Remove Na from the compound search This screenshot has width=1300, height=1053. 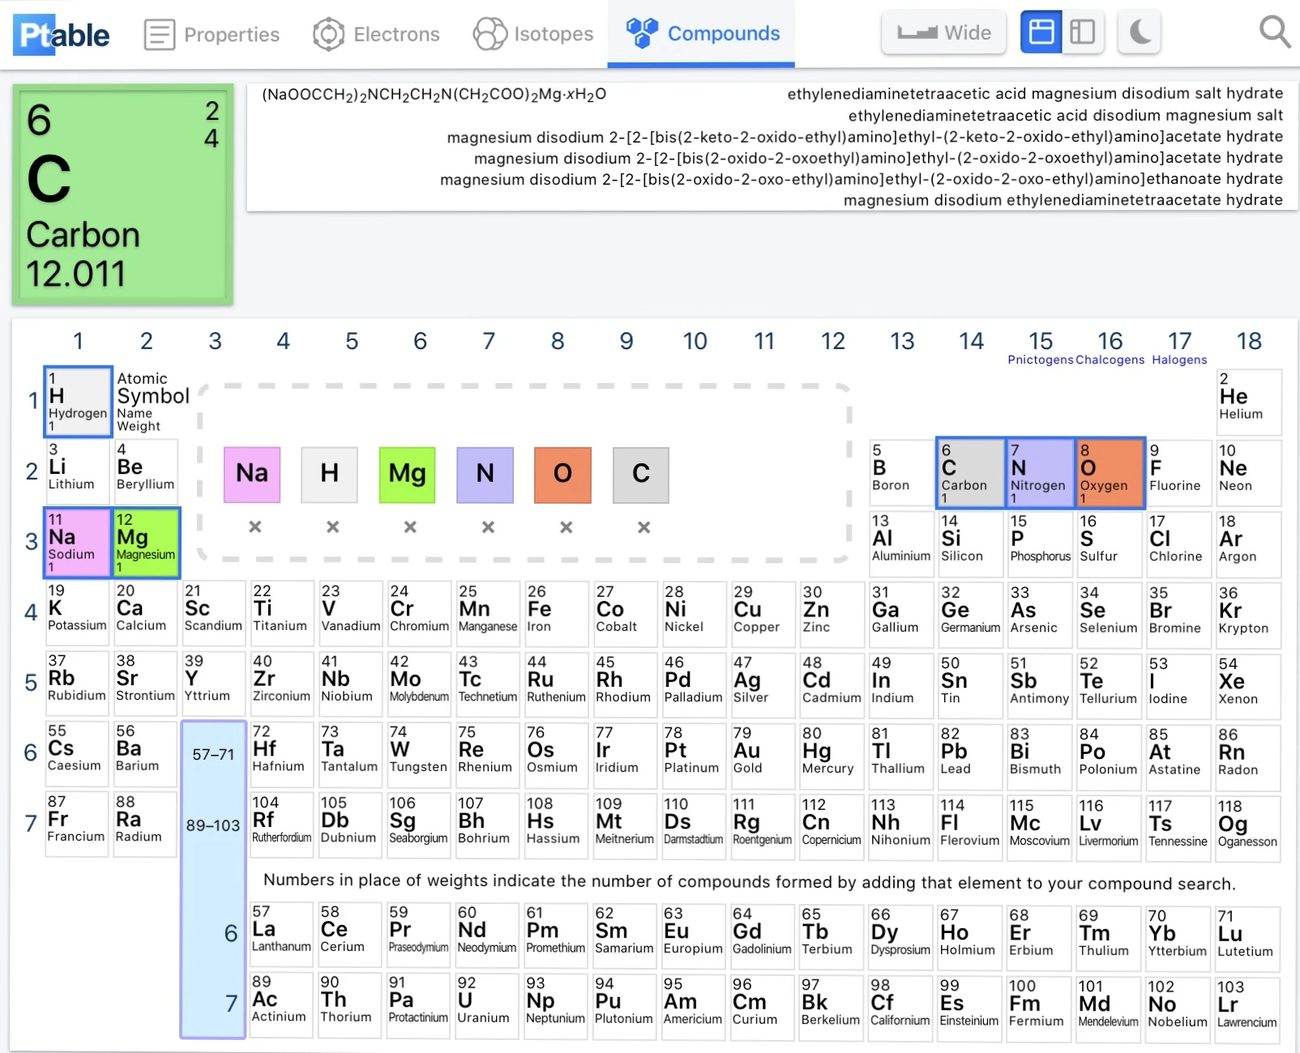tap(254, 527)
